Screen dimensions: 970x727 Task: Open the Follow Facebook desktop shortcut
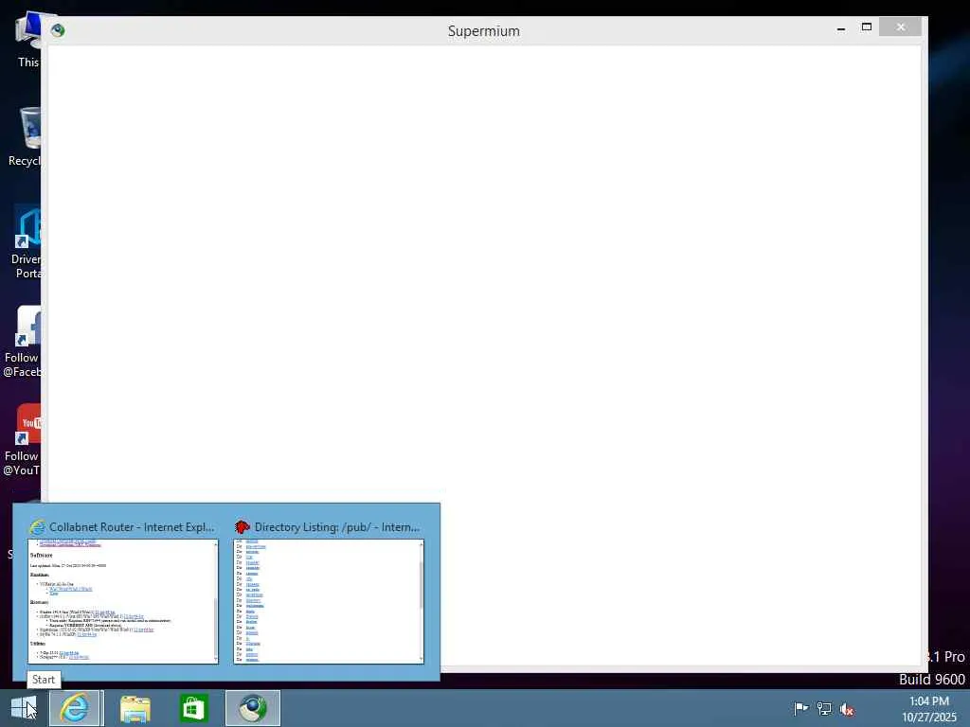tap(23, 341)
